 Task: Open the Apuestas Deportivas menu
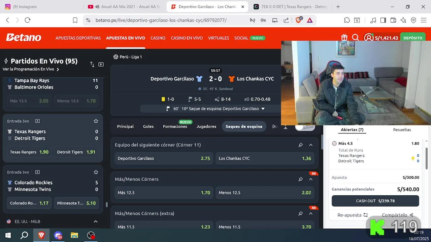(78, 38)
